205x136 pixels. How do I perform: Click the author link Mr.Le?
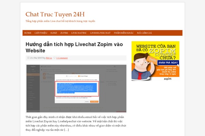(x=49, y=58)
